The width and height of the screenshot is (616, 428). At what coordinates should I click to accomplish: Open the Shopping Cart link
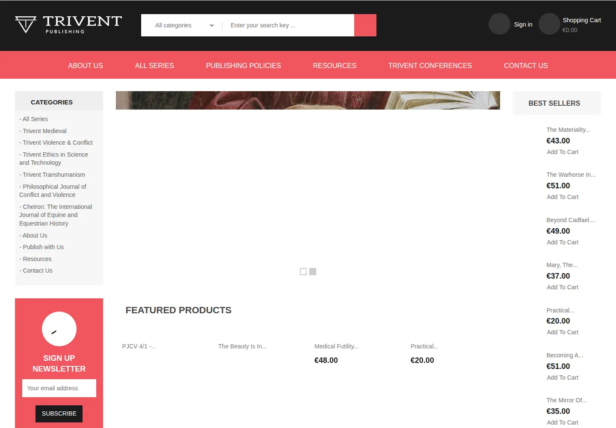pyautogui.click(x=582, y=20)
